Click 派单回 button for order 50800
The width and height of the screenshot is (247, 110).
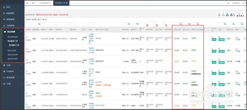(x=222, y=51)
